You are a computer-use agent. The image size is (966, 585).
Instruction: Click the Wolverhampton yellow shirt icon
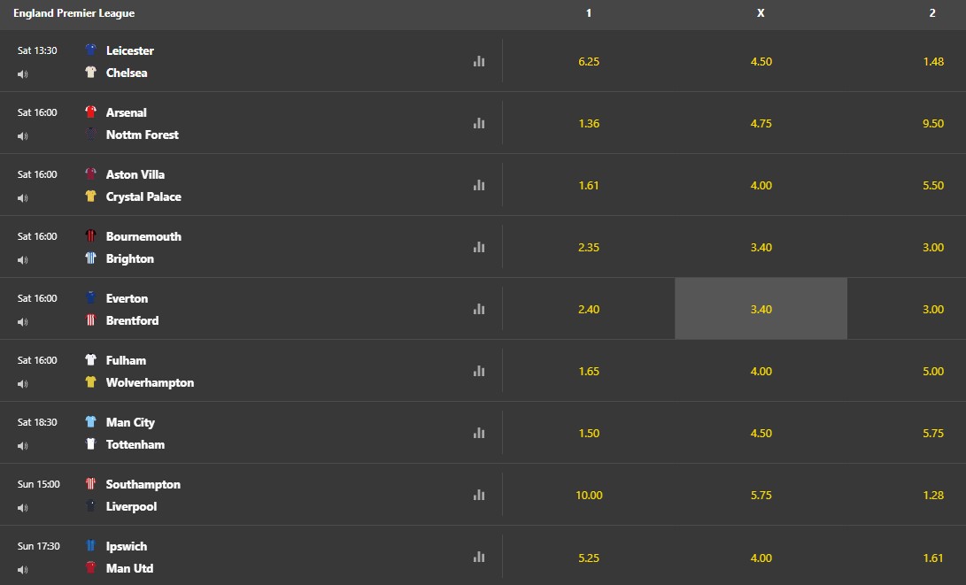pos(90,381)
